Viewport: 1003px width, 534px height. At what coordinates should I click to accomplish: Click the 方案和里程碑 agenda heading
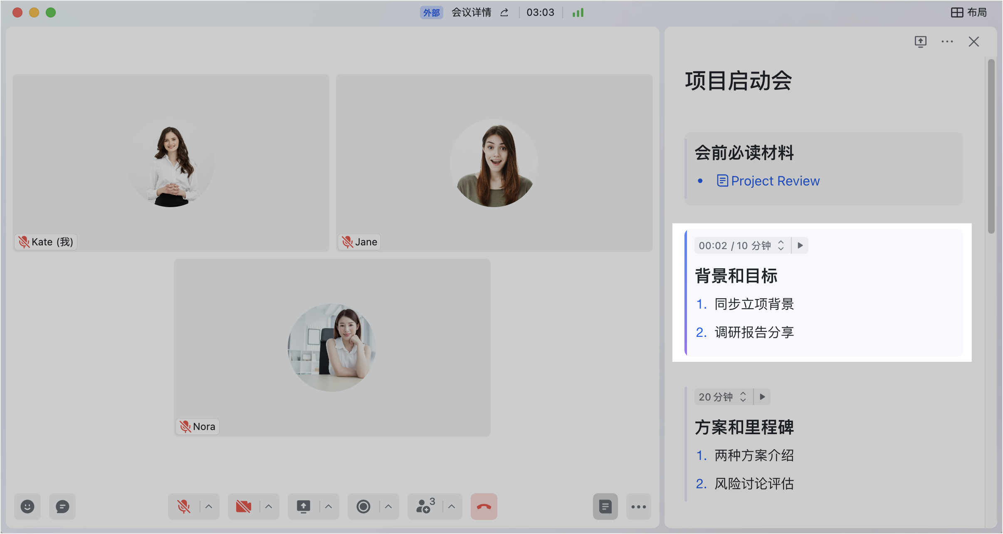(744, 427)
